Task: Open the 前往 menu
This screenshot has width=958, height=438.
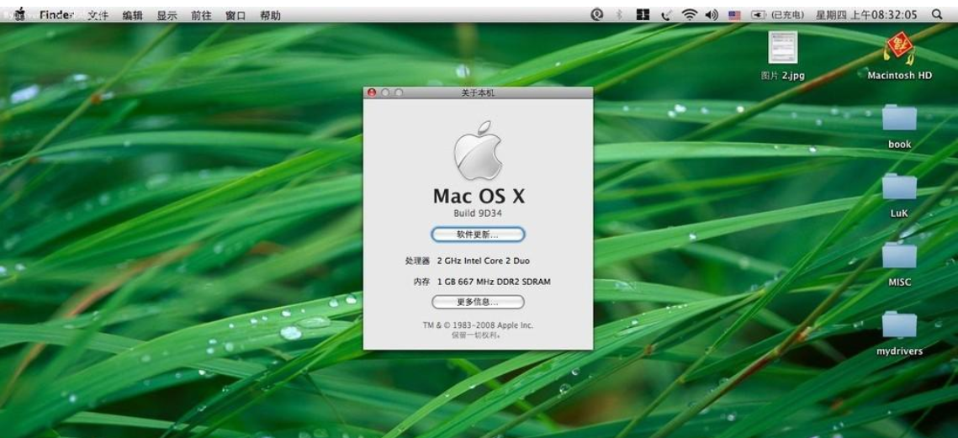Action: click(201, 15)
